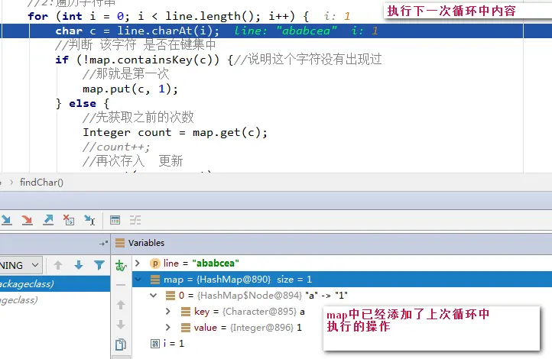
Task: Click the restore layout icon above frames panel
Action: (x=103, y=243)
